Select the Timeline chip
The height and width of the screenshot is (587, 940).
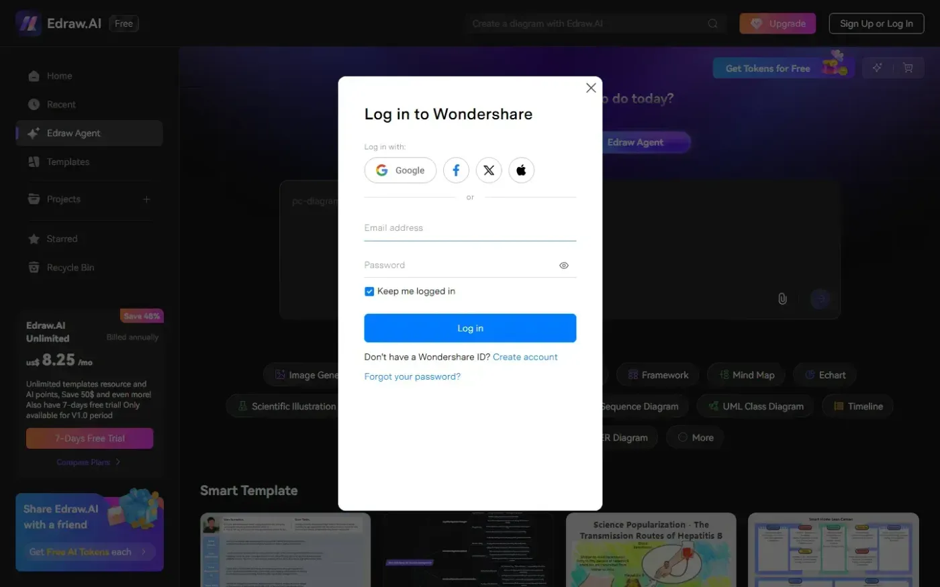857,406
